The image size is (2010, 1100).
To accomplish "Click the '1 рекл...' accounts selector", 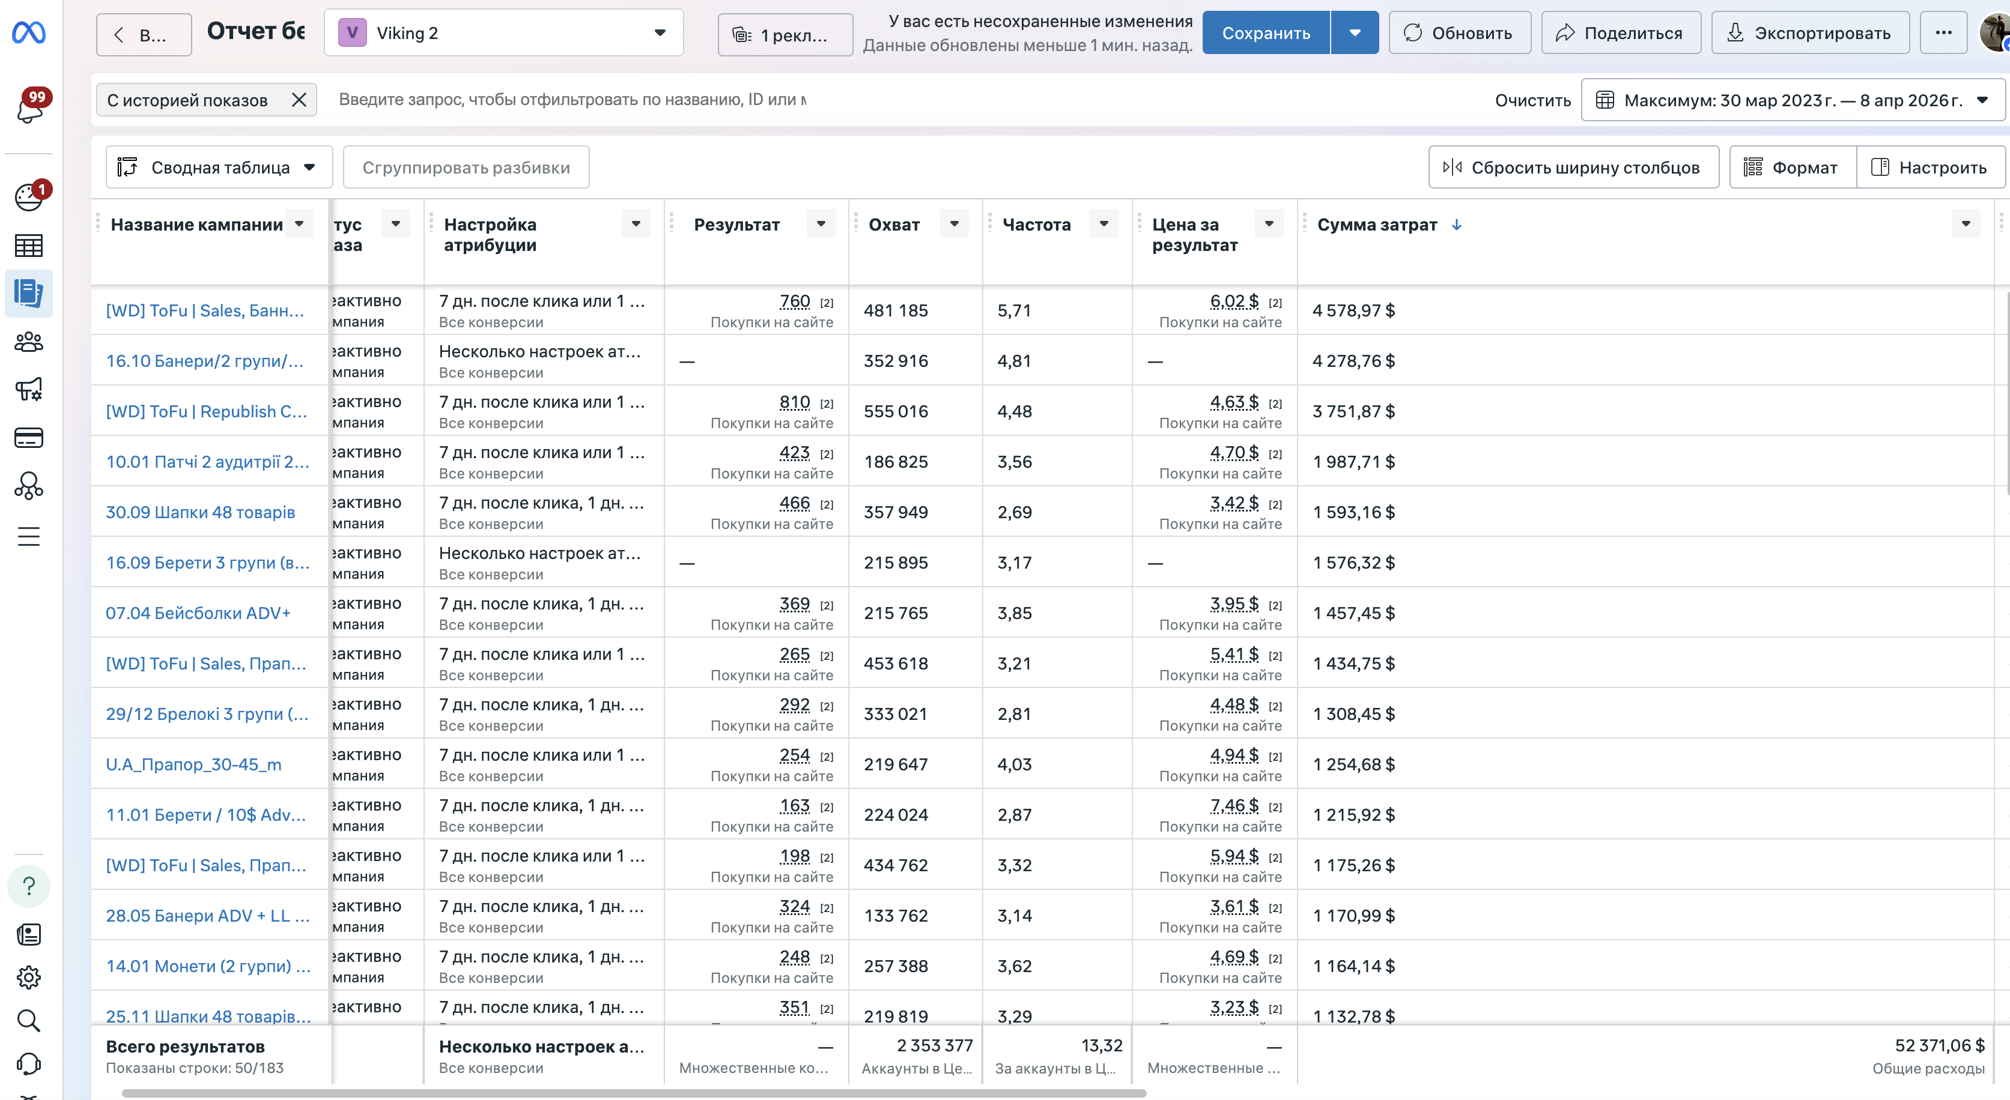I will point(785,34).
